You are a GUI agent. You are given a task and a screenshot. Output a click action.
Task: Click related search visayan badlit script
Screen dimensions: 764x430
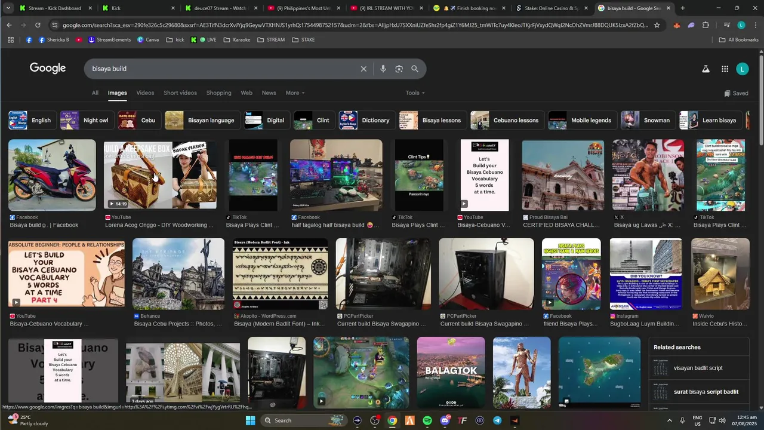pos(699,368)
